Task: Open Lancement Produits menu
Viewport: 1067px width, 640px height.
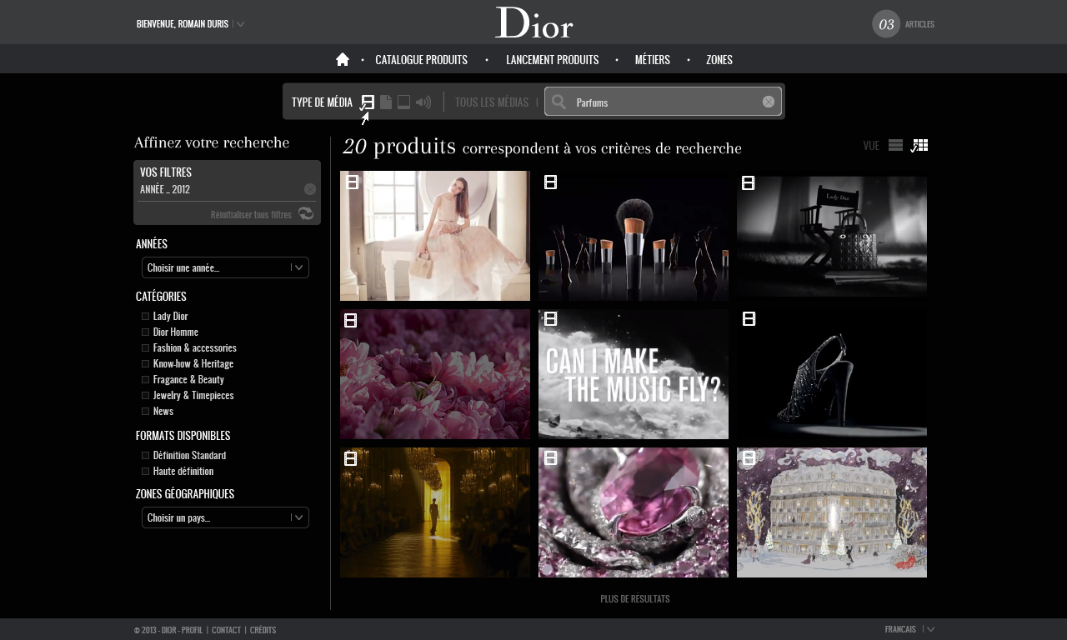Action: click(552, 59)
